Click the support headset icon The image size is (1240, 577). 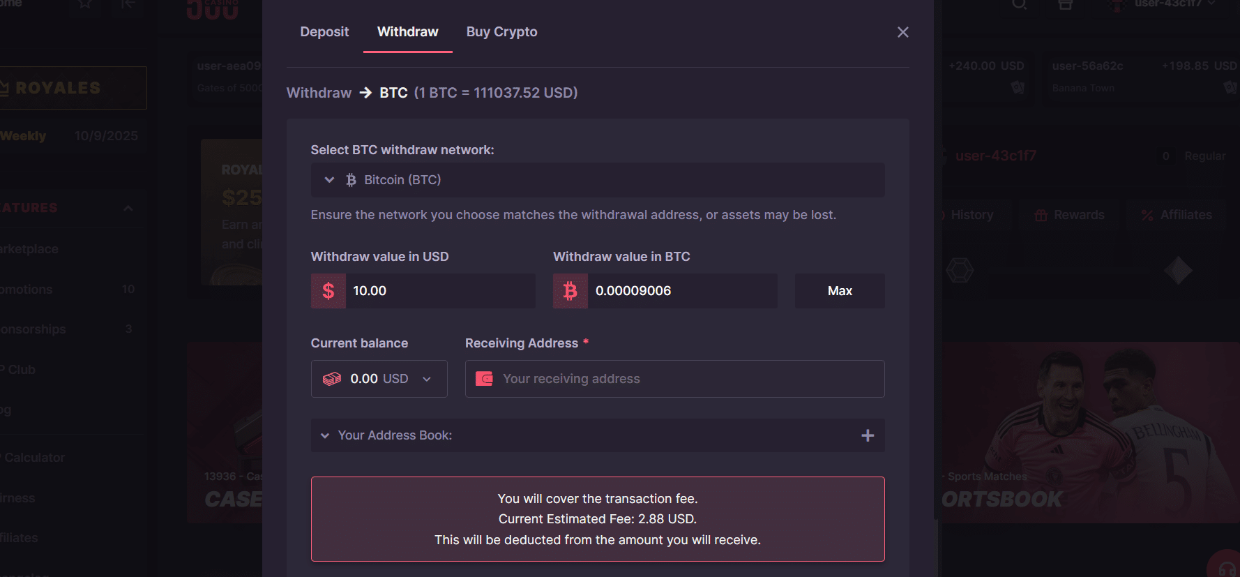pyautogui.click(x=1227, y=569)
